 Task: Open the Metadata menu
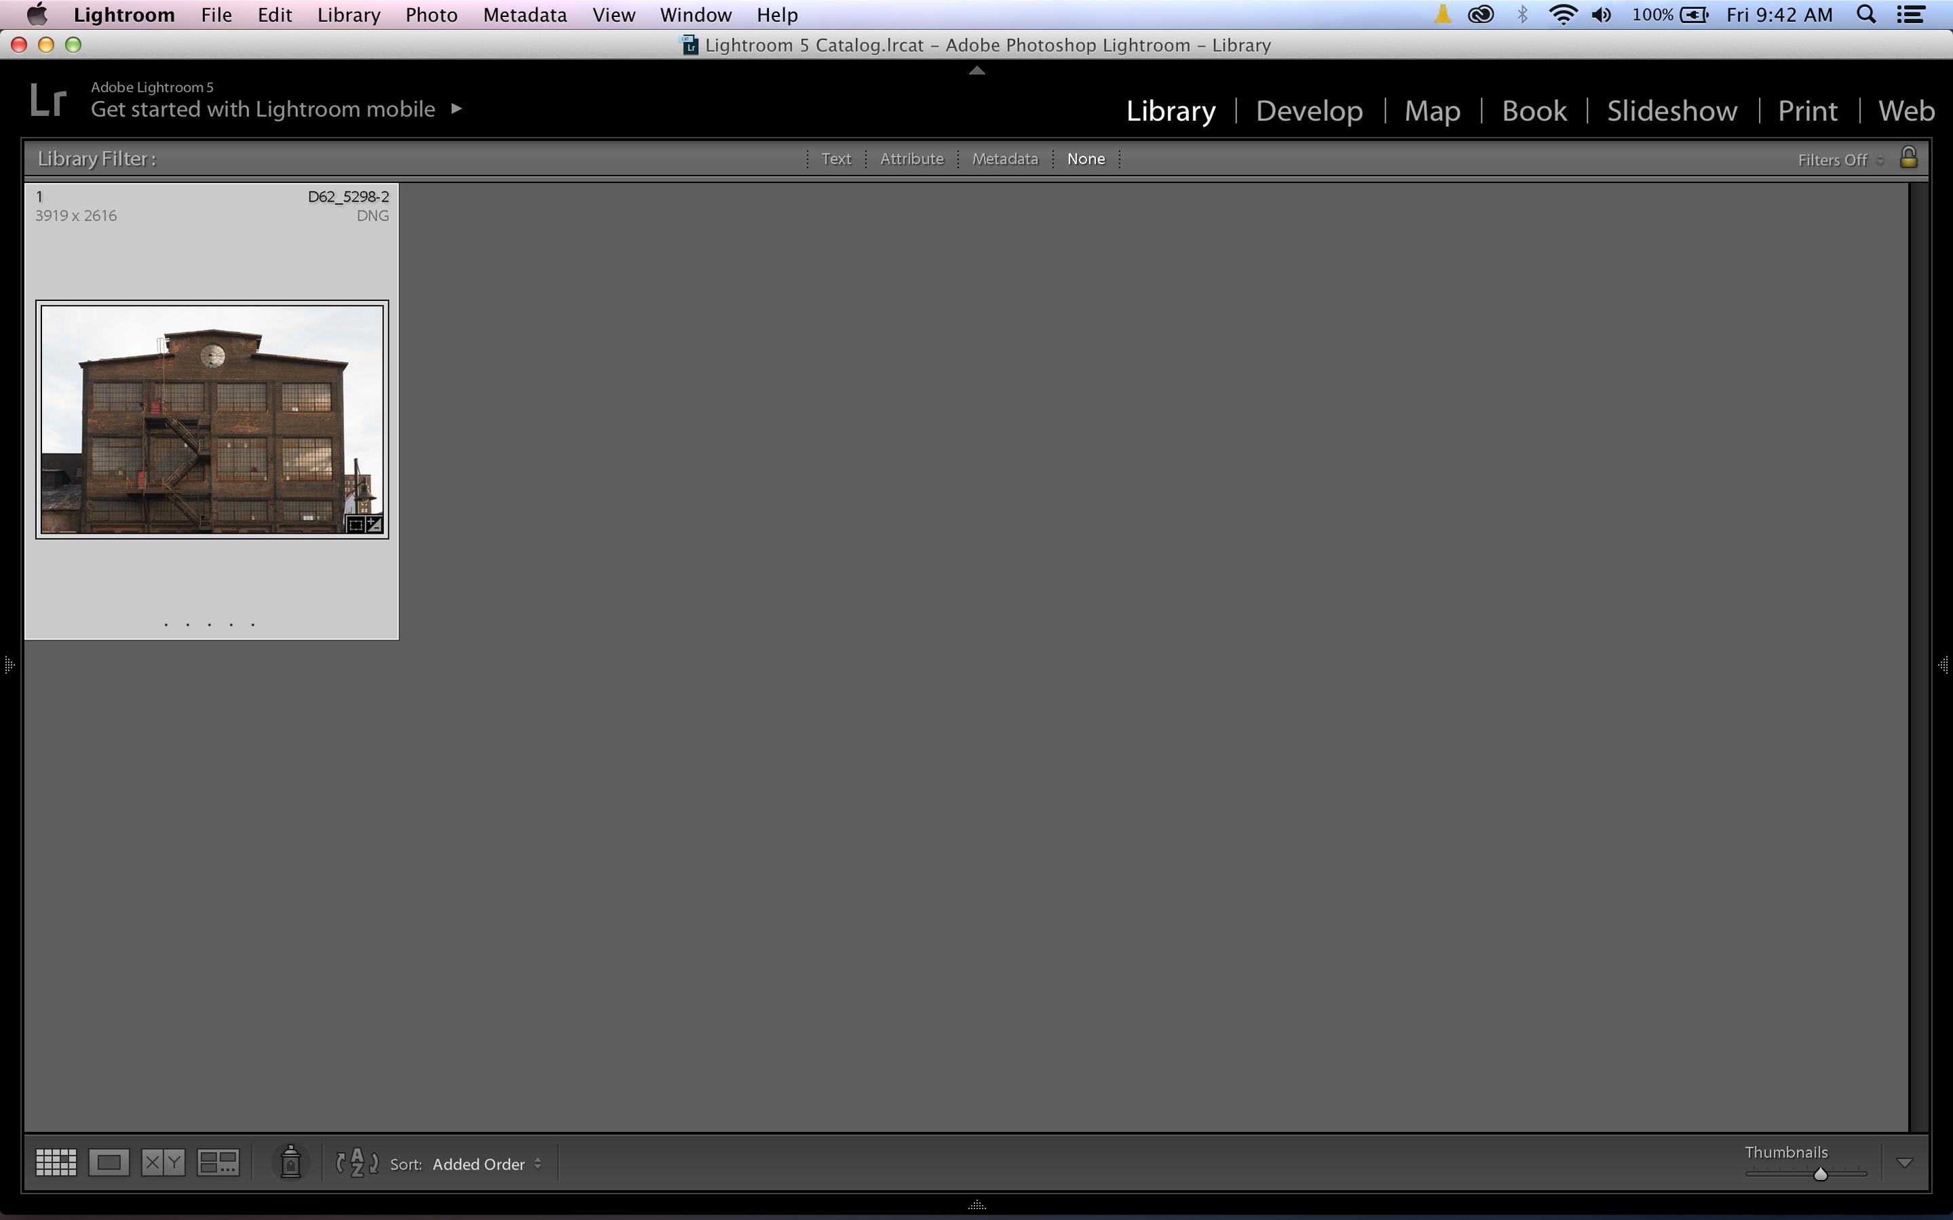[x=525, y=14]
